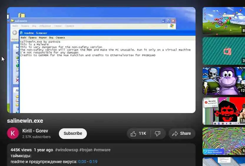This screenshot has width=245, height=166.
Task: Open the red face glitch thumbnail
Action: click(x=224, y=111)
